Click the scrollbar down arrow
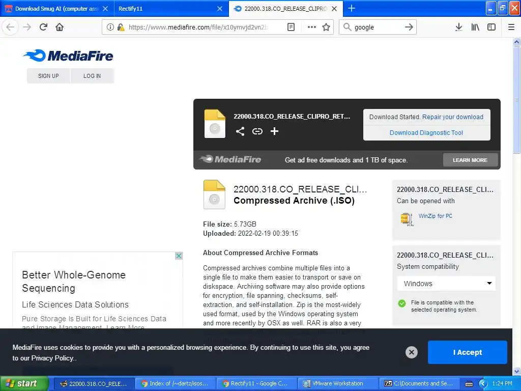This screenshot has width=521, height=391. coord(516,371)
